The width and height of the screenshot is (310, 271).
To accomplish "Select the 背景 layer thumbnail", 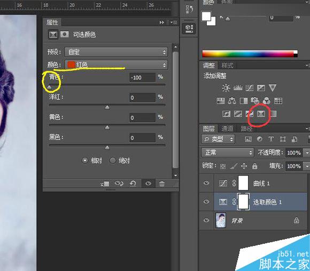I will (x=221, y=220).
